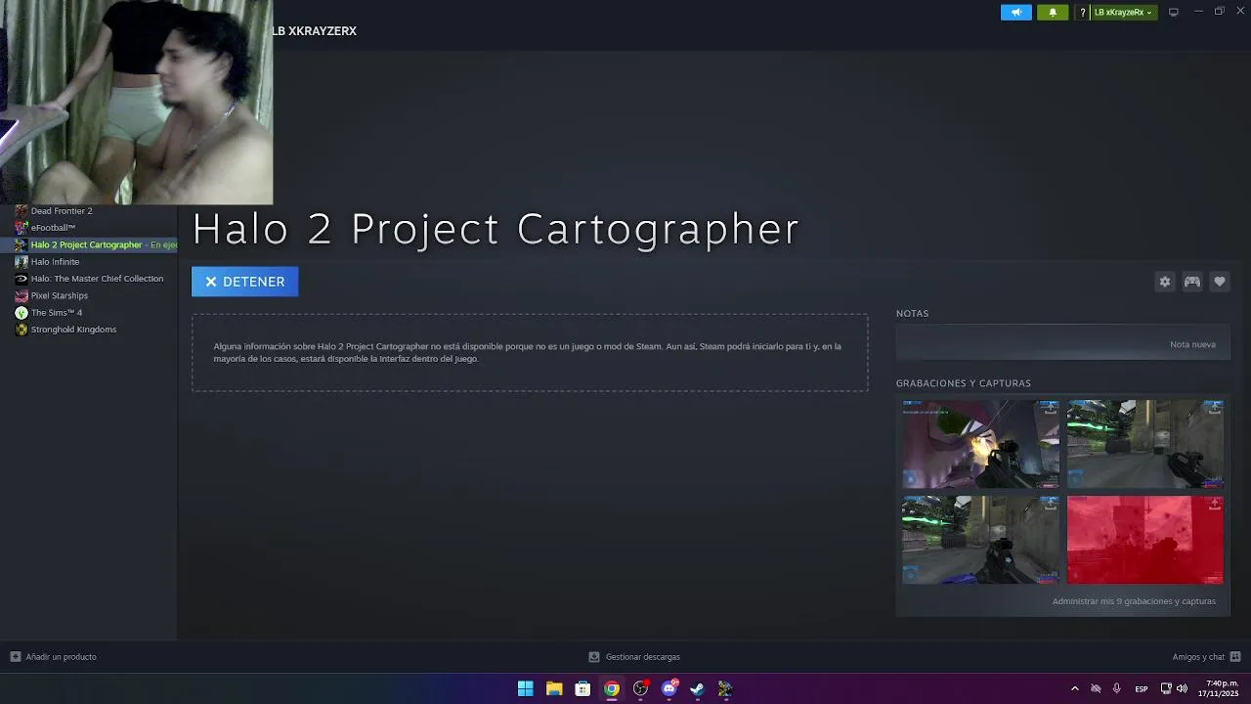Open the explosion firing screenshot thumbnail
This screenshot has height=704, width=1251.
tap(980, 444)
